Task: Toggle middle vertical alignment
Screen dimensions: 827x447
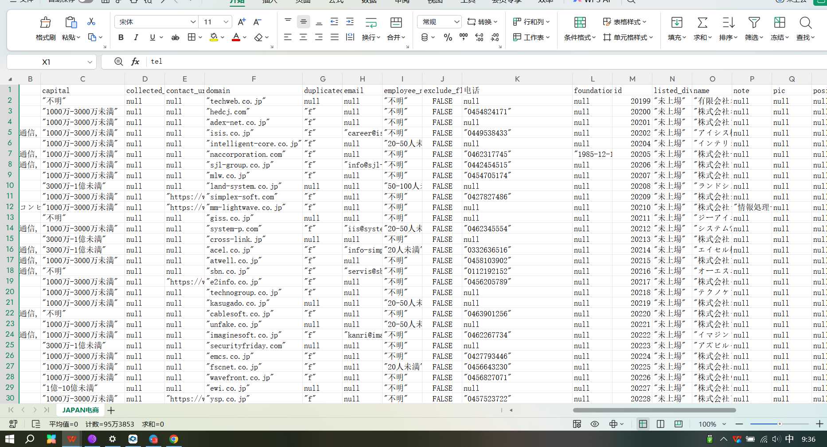Action: (303, 21)
